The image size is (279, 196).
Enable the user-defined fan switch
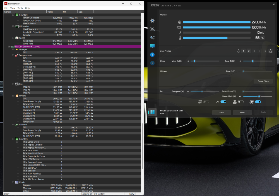pos(240,102)
